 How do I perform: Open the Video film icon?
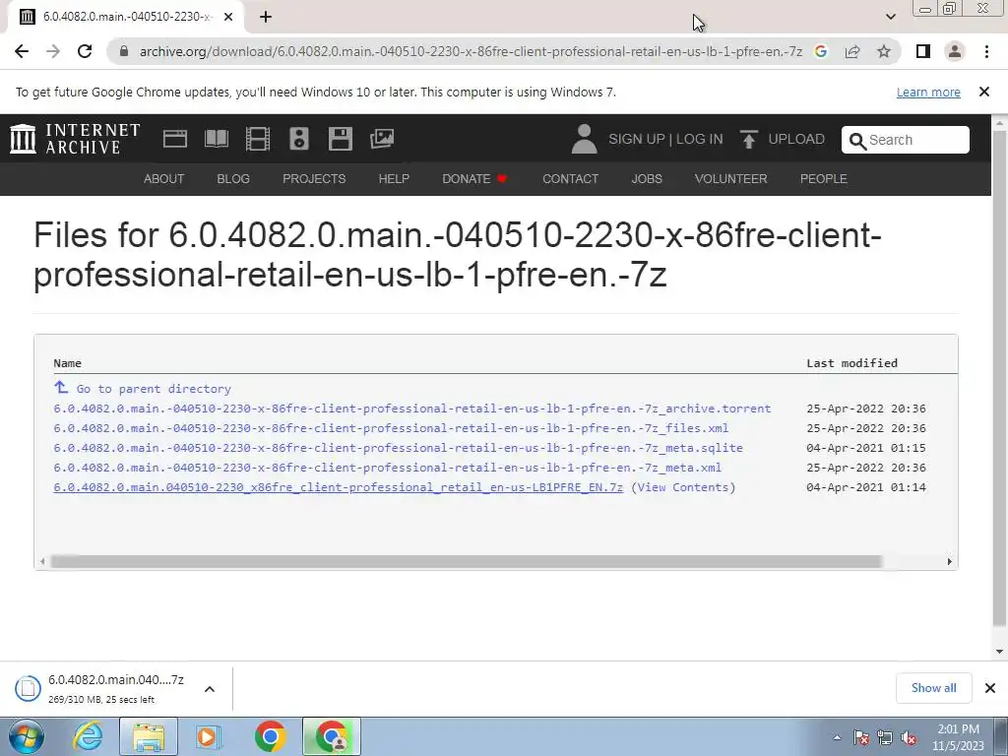258,139
